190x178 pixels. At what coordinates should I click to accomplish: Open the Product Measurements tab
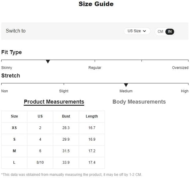coord(54,102)
